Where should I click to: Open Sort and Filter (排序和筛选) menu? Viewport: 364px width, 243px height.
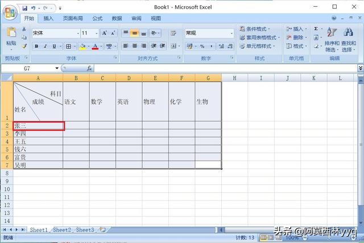click(332, 39)
